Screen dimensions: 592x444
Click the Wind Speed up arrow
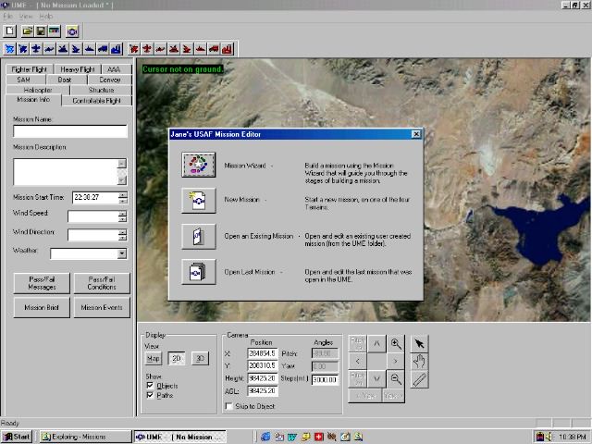122,213
